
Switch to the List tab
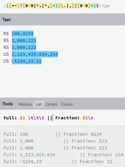point(39,104)
